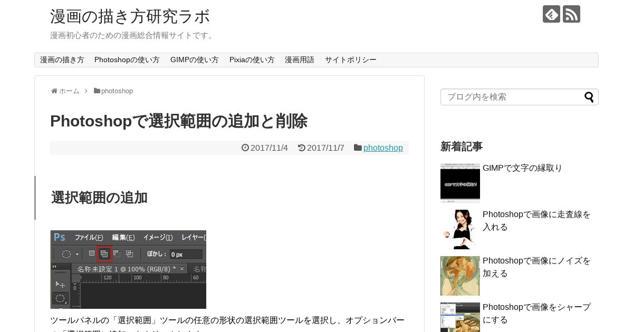This screenshot has height=332, width=633.
Task: Click the Photoshop options bar screenshot image
Action: (128, 269)
